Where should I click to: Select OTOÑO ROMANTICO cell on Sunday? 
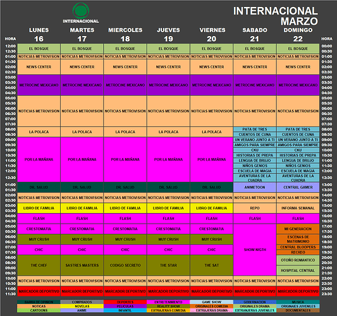click(298, 260)
